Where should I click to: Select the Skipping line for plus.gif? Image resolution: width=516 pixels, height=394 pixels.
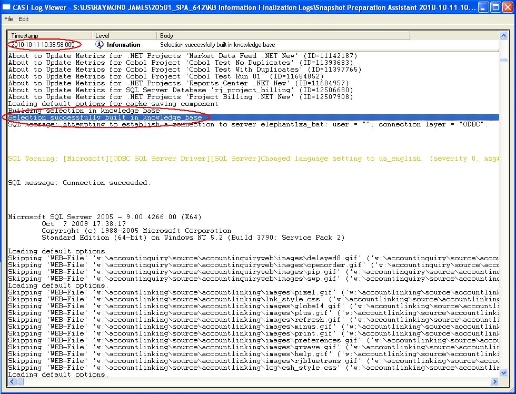point(253,313)
